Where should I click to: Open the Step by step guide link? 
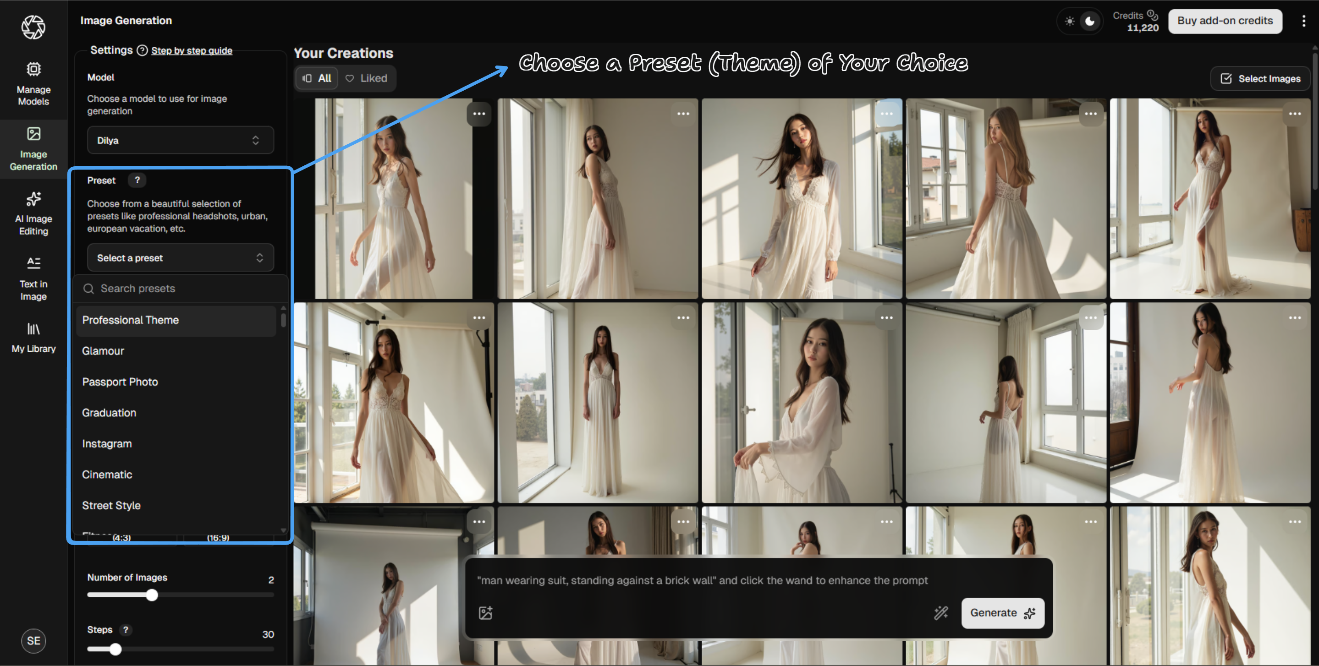(x=192, y=51)
